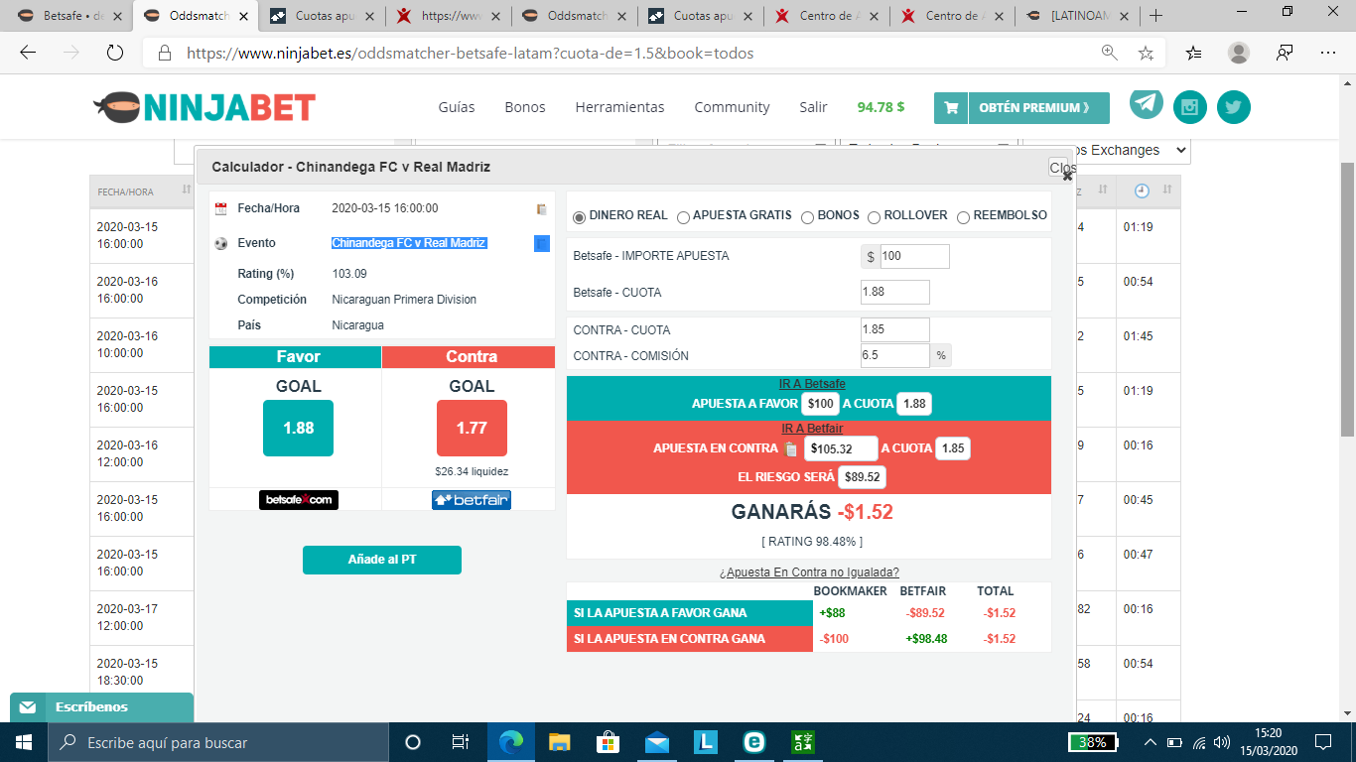Select the APUESTA GRATIS radio option

click(x=683, y=216)
